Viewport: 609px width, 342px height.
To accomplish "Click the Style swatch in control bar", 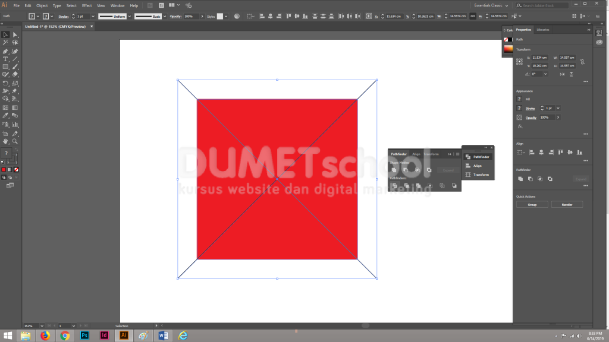I will point(220,16).
